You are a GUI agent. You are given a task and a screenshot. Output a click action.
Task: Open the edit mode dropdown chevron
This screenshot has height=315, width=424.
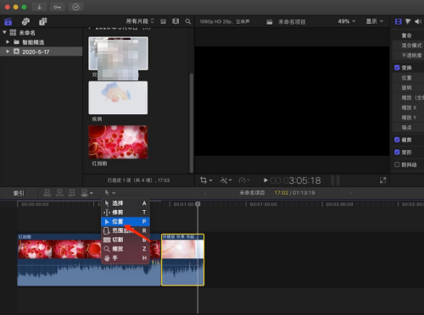[92, 193]
